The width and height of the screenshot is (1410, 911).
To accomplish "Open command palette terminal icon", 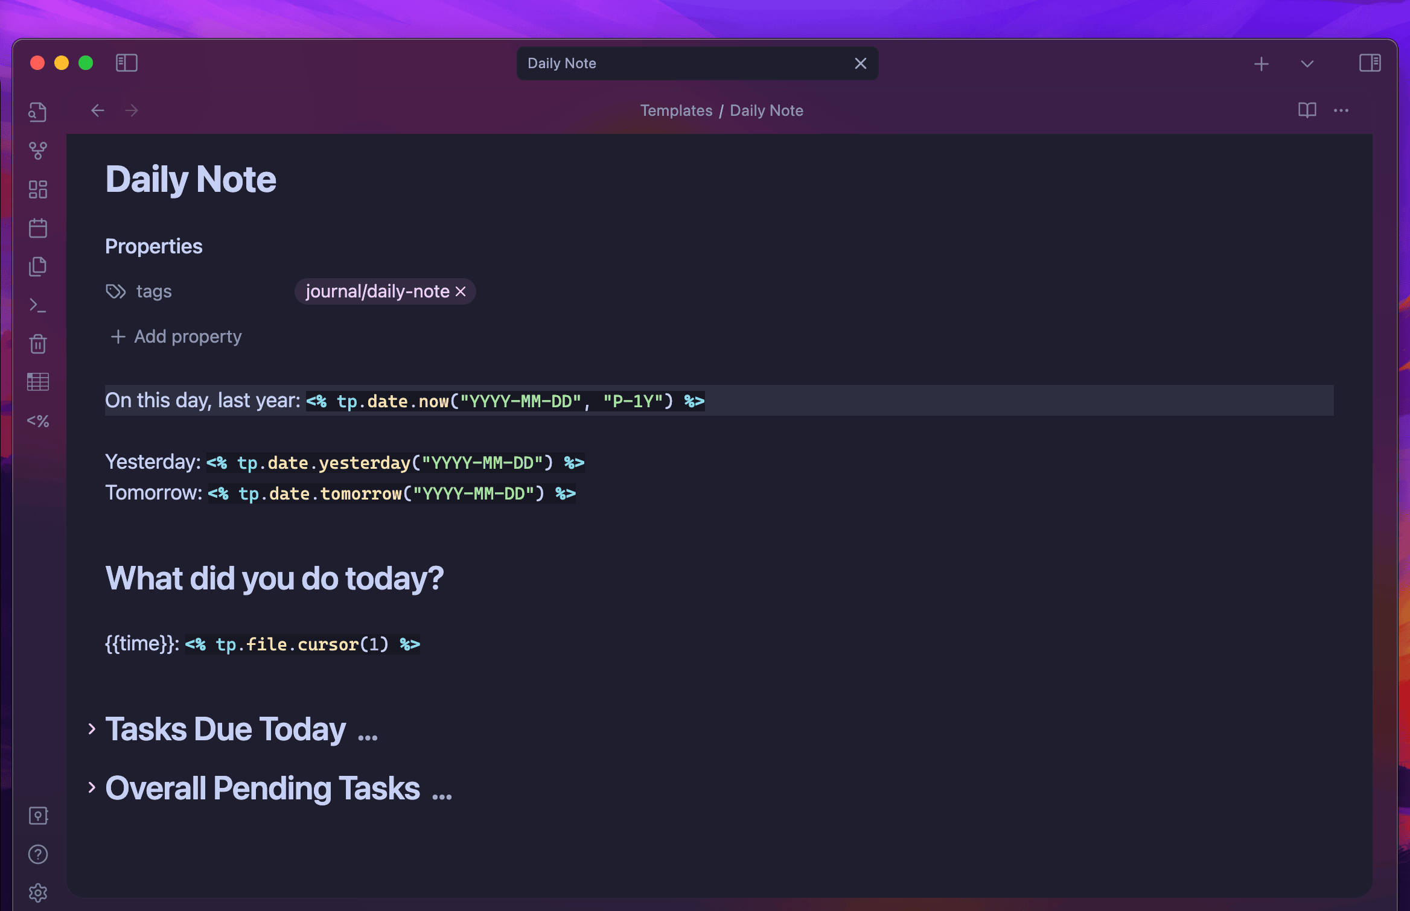I will pos(38,305).
